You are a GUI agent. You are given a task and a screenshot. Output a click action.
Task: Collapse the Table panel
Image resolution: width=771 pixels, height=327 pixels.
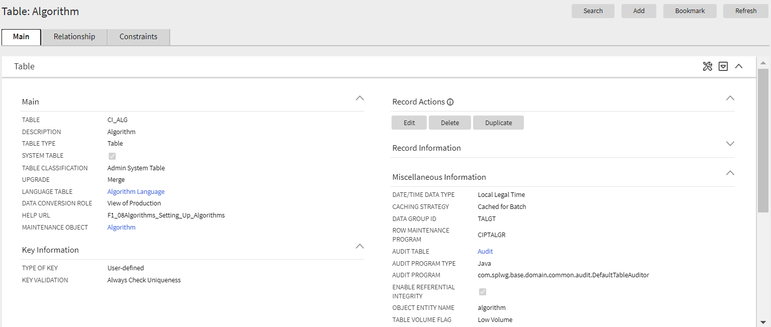(738, 66)
